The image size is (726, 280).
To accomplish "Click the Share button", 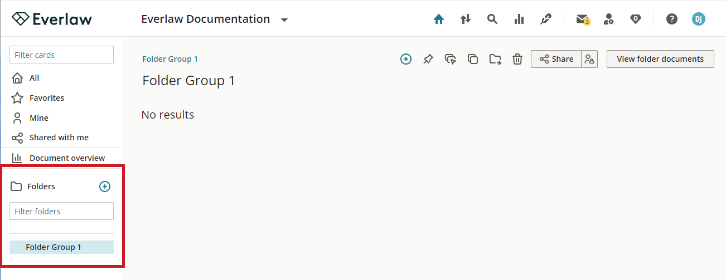I will coord(556,59).
